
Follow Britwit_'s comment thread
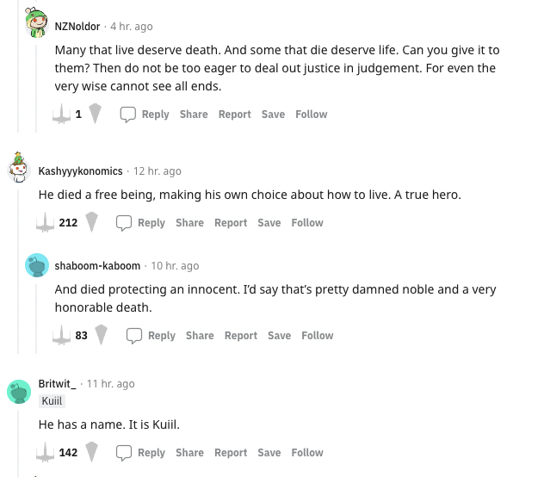[307, 452]
